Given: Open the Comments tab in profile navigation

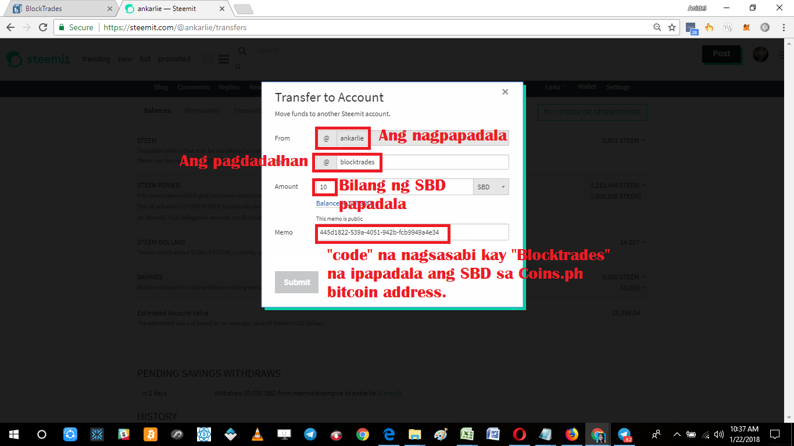Looking at the screenshot, I should pos(194,87).
